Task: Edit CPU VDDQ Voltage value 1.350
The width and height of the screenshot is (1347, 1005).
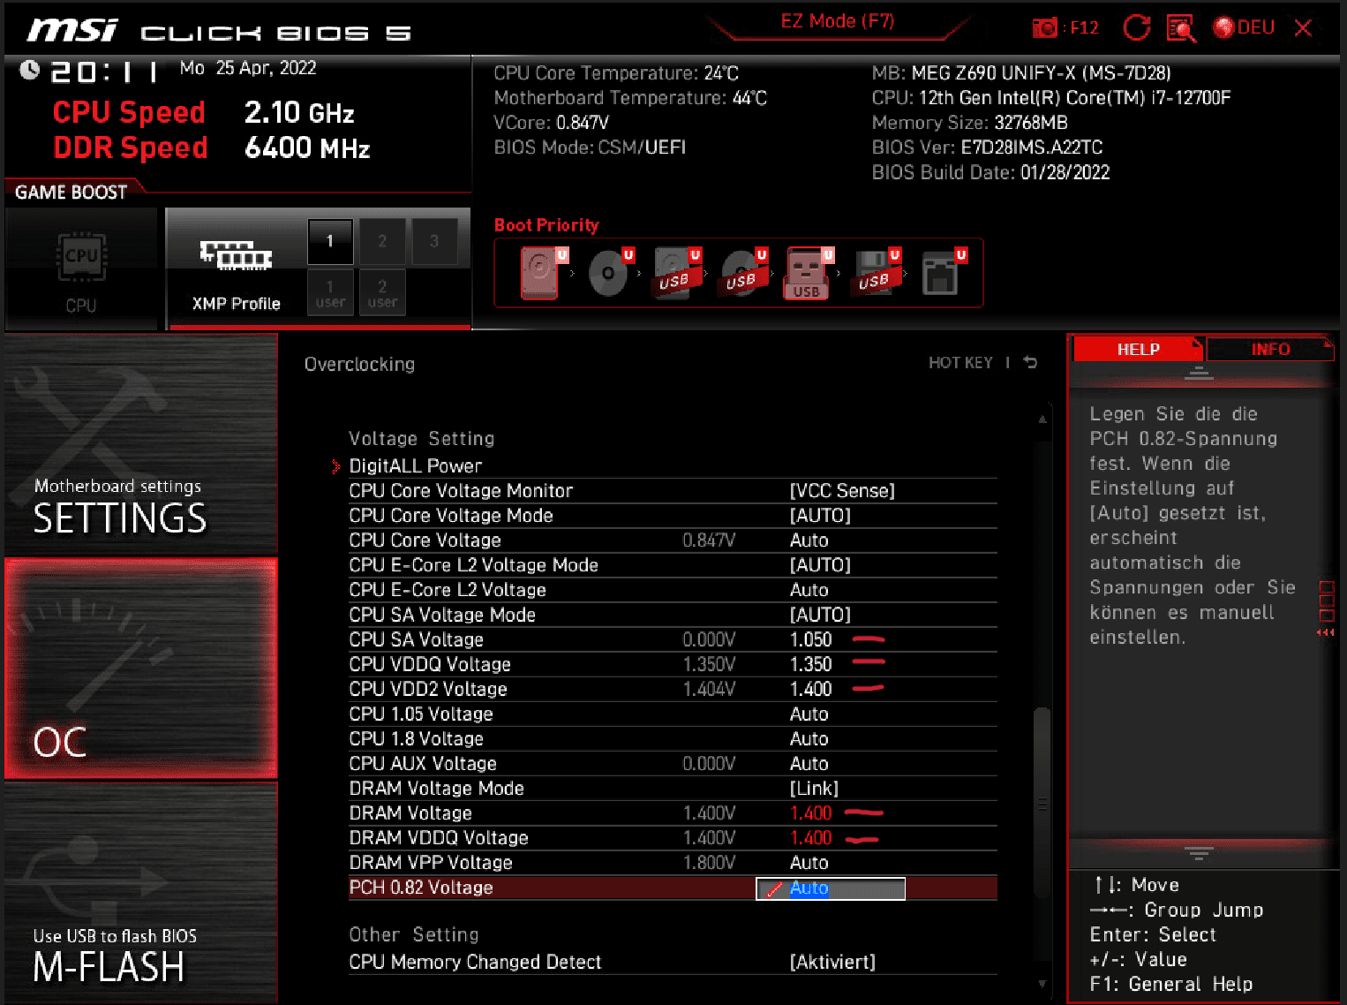Action: click(810, 664)
